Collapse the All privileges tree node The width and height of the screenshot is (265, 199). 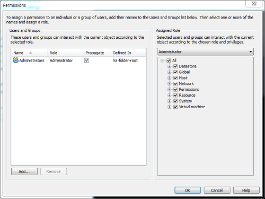point(163,60)
